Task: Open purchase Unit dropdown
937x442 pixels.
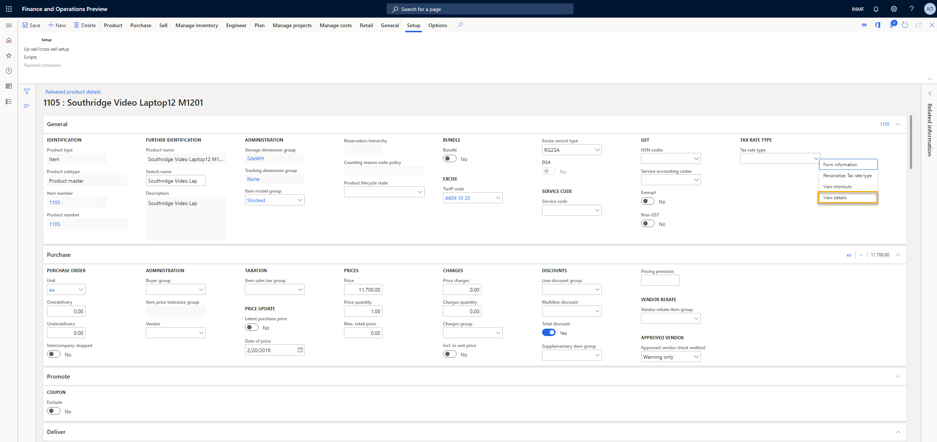Action: (x=81, y=289)
